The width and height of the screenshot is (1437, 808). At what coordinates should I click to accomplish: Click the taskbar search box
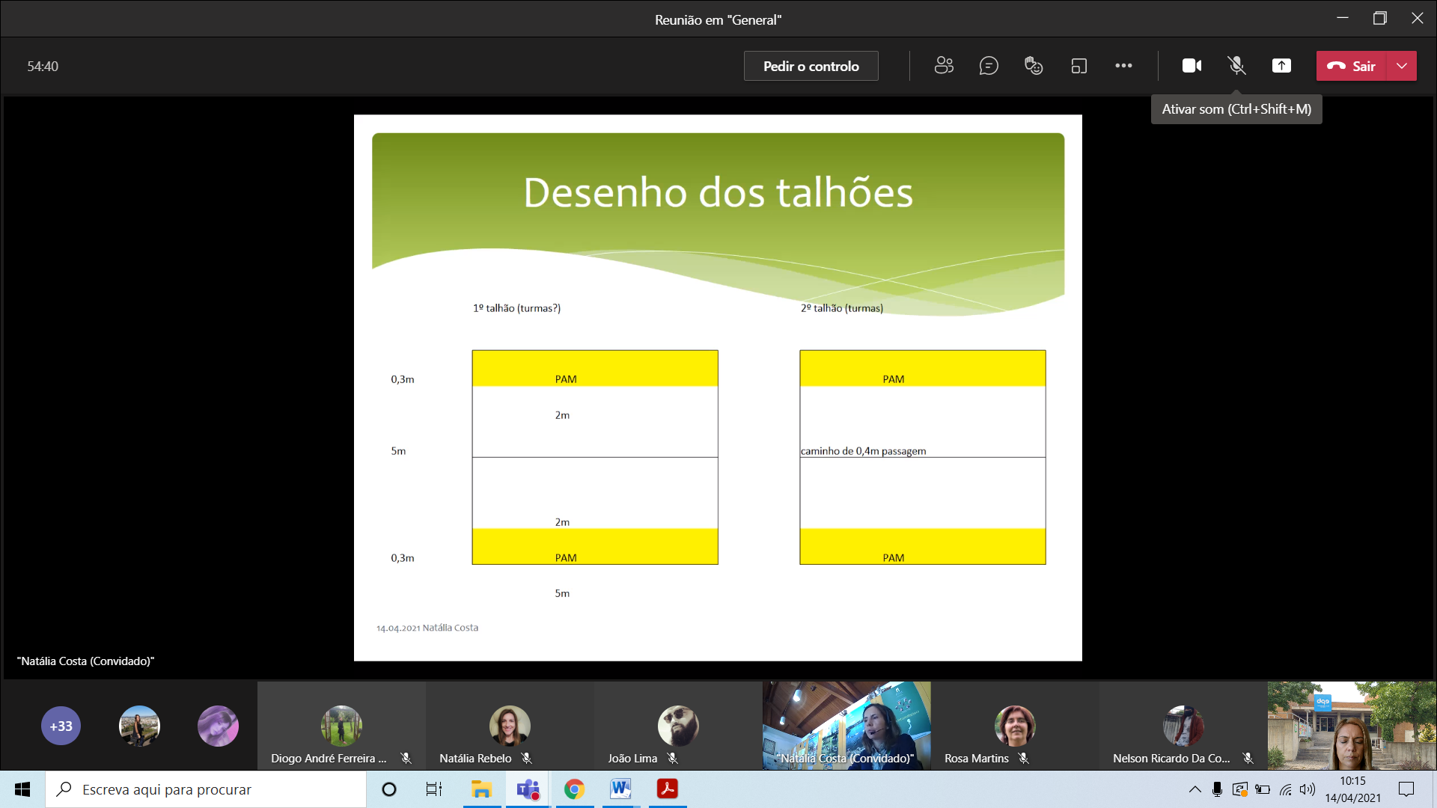coord(206,789)
